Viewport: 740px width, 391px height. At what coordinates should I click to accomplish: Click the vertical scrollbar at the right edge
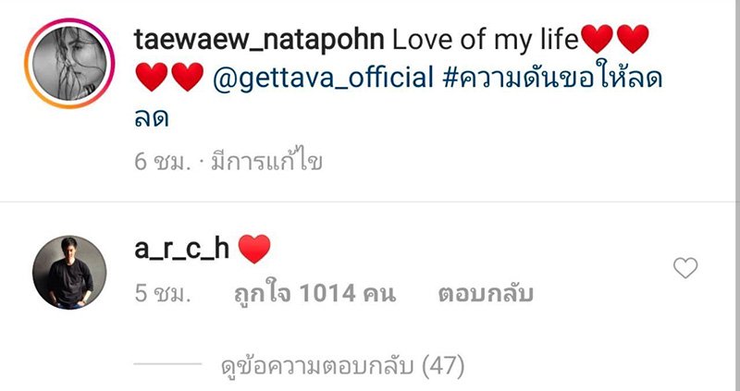point(736,195)
